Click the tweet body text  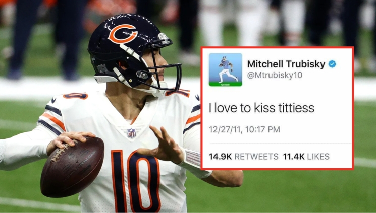pos(261,108)
